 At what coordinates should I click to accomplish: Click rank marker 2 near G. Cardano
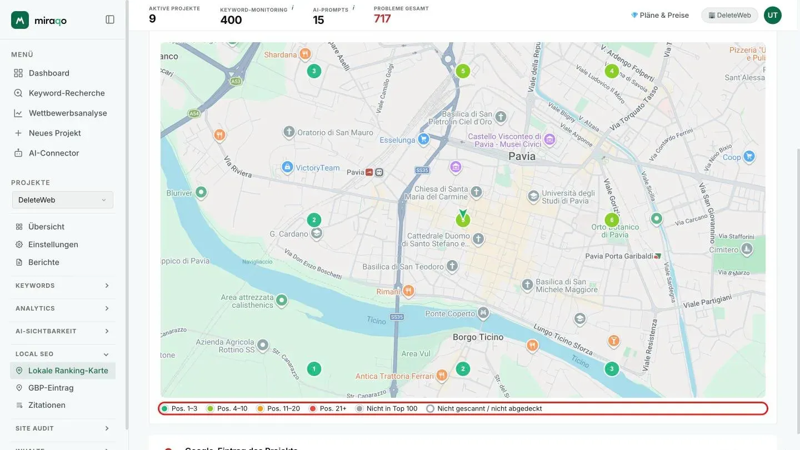(x=314, y=220)
